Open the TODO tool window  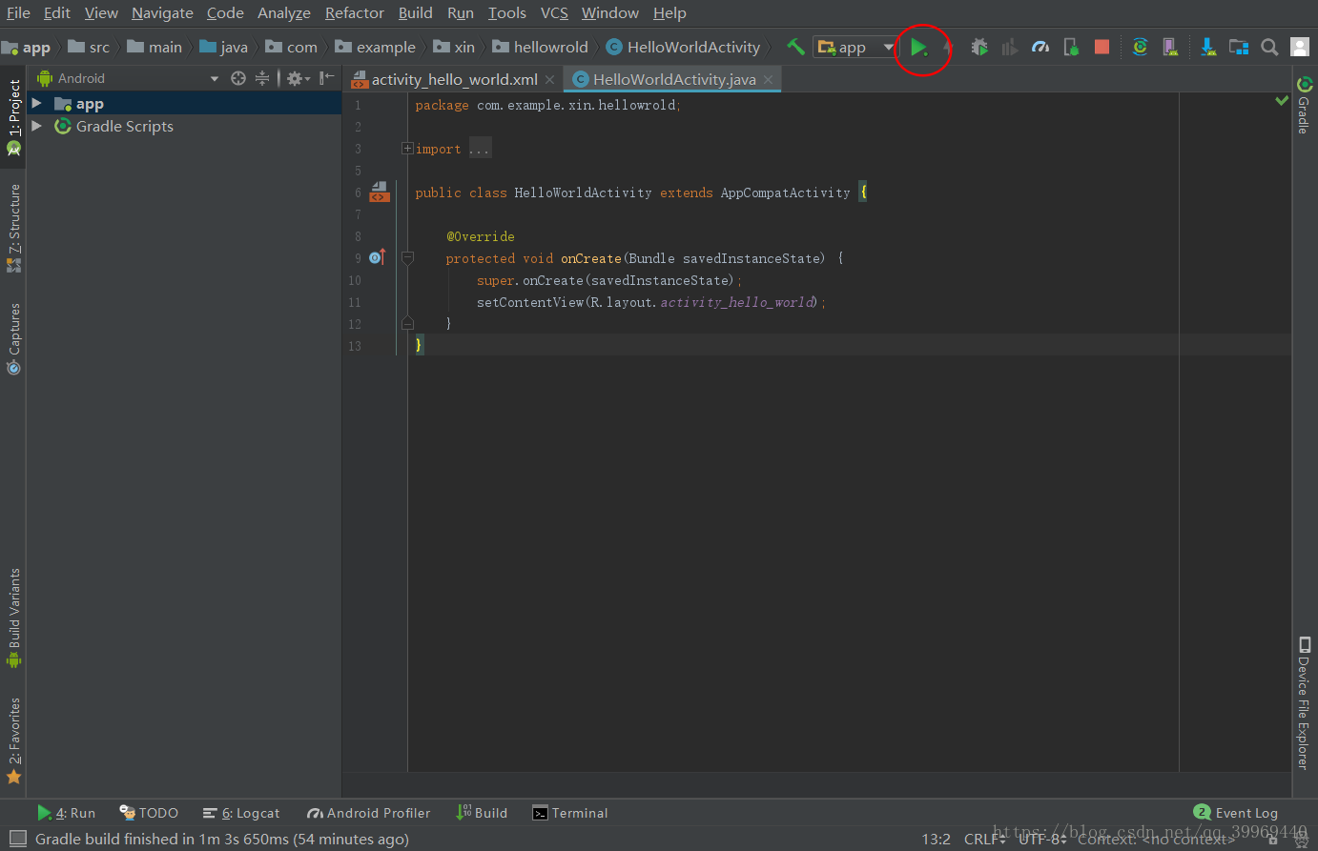(x=149, y=813)
